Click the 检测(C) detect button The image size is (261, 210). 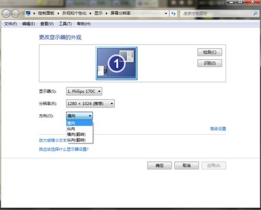tap(210, 52)
